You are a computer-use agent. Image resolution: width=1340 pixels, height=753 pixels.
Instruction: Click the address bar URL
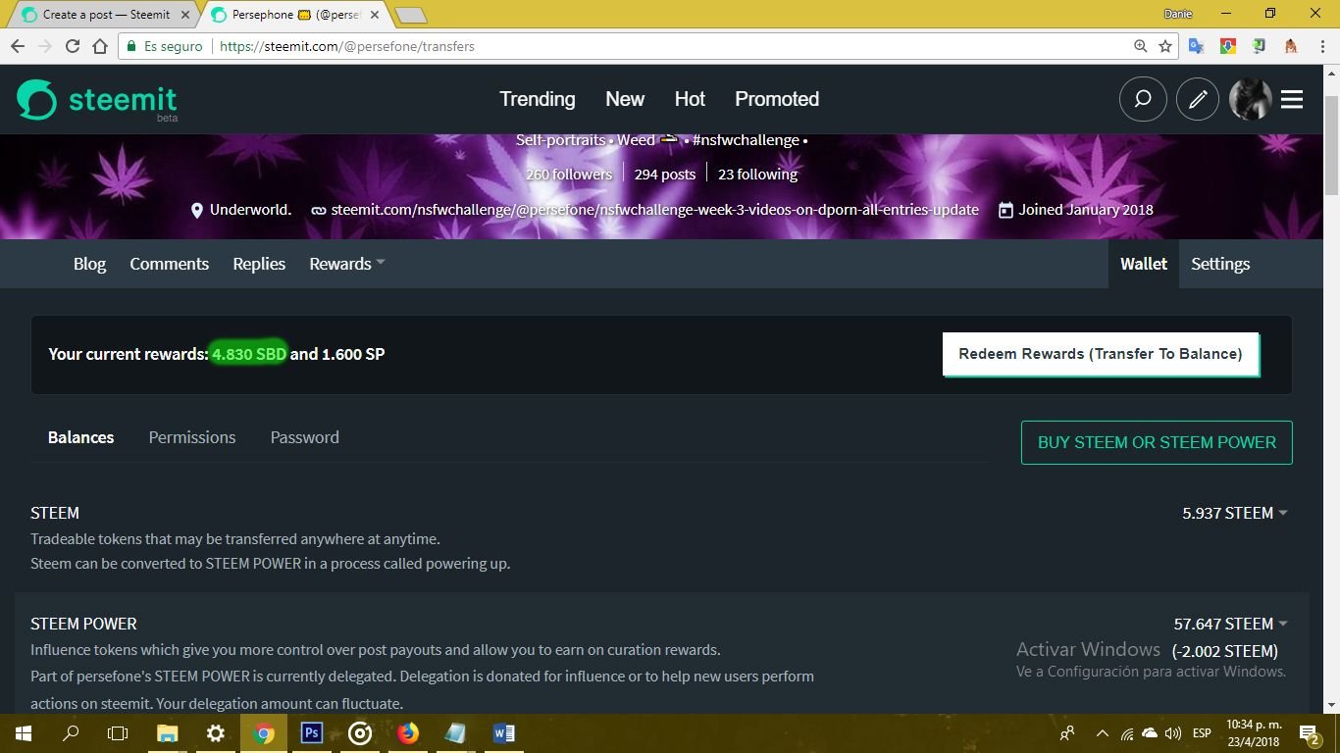click(x=347, y=46)
